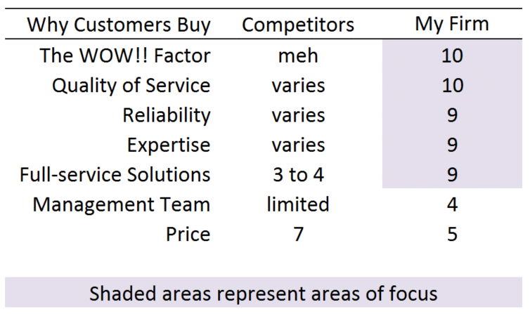Click the 'Why Customers Buy' column header

coord(119,25)
